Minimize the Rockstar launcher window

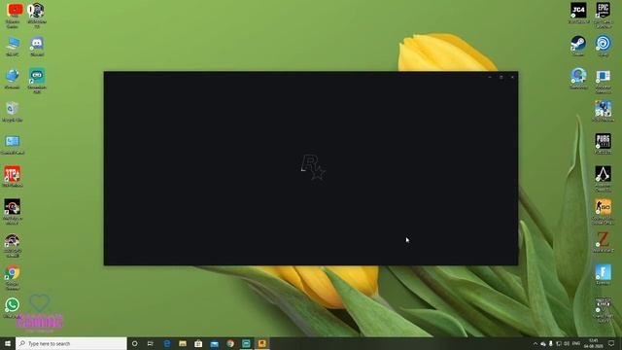[x=490, y=77]
